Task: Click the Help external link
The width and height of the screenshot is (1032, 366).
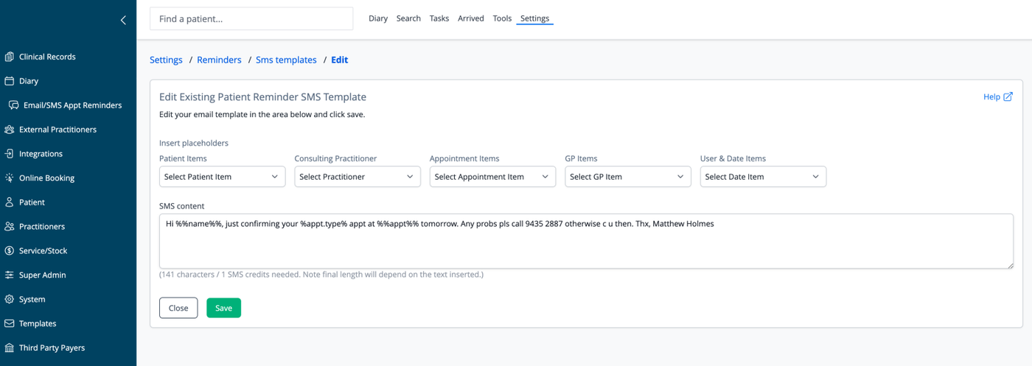Action: [x=998, y=96]
